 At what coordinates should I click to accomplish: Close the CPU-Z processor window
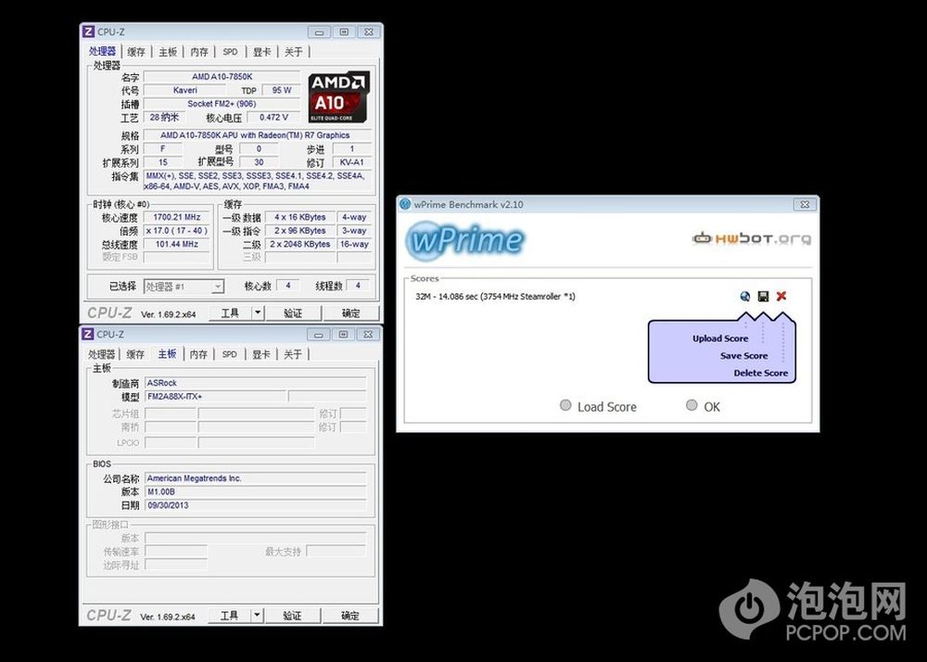pyautogui.click(x=368, y=32)
